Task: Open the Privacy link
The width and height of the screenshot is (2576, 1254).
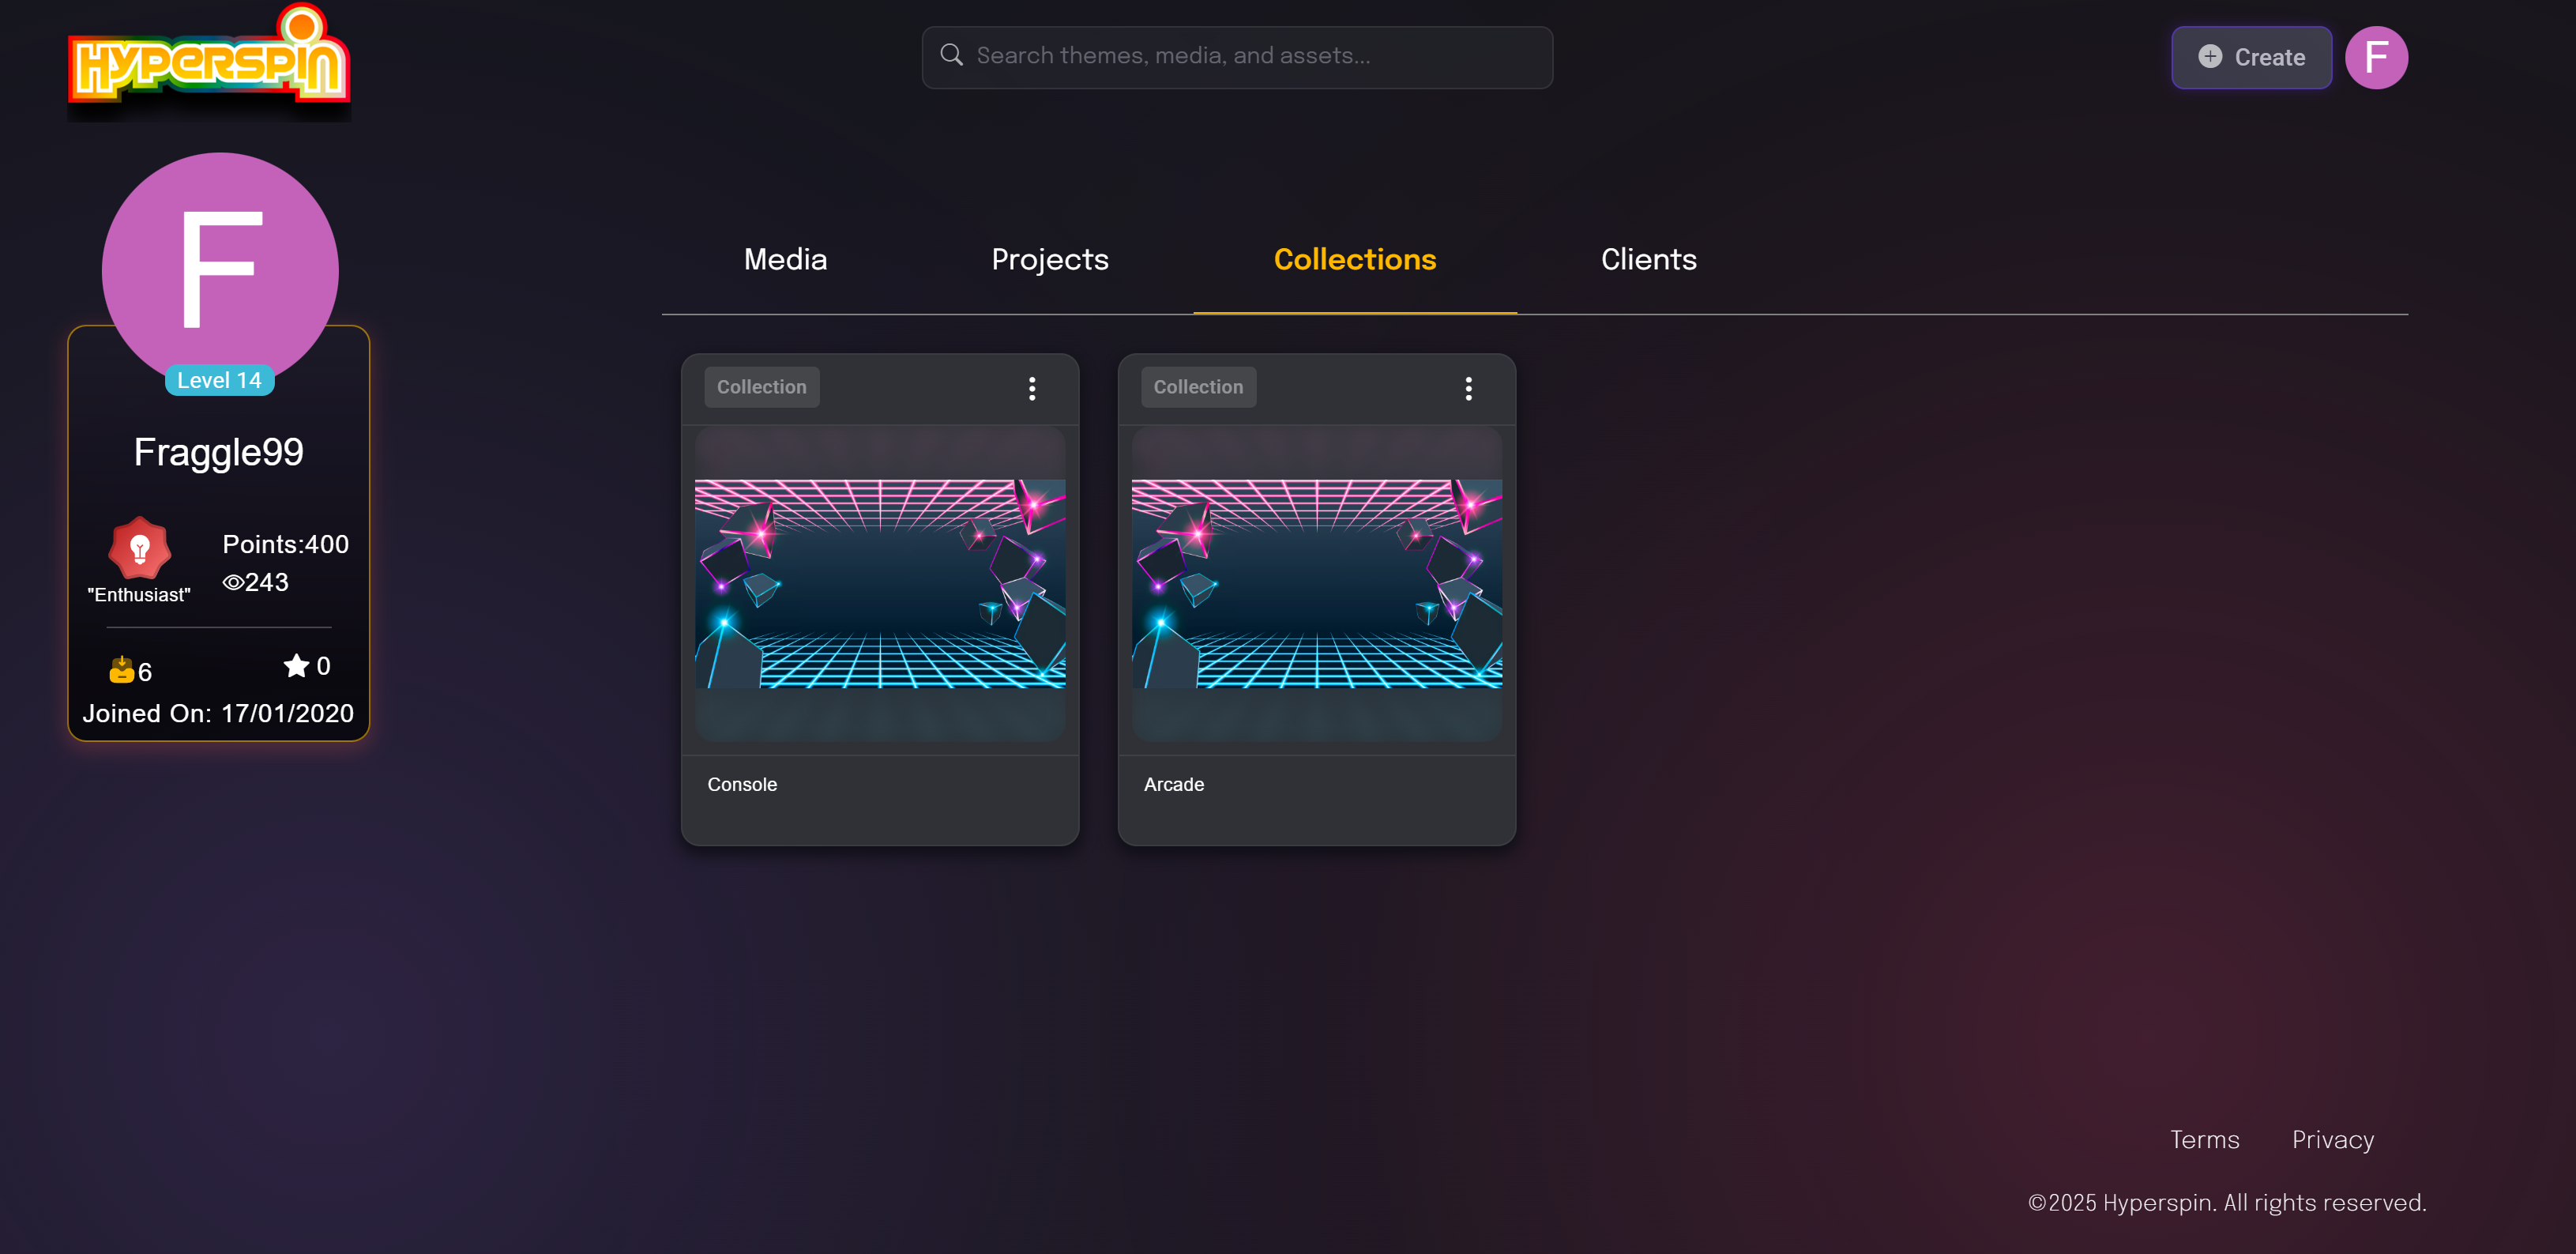Action: (x=2331, y=1139)
